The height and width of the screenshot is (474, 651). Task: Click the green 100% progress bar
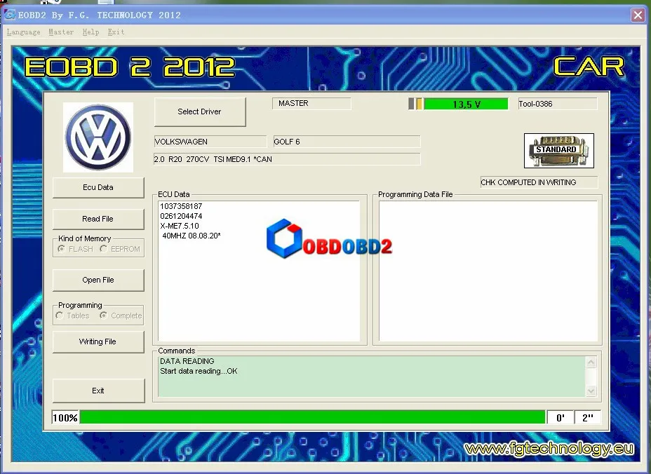point(312,417)
